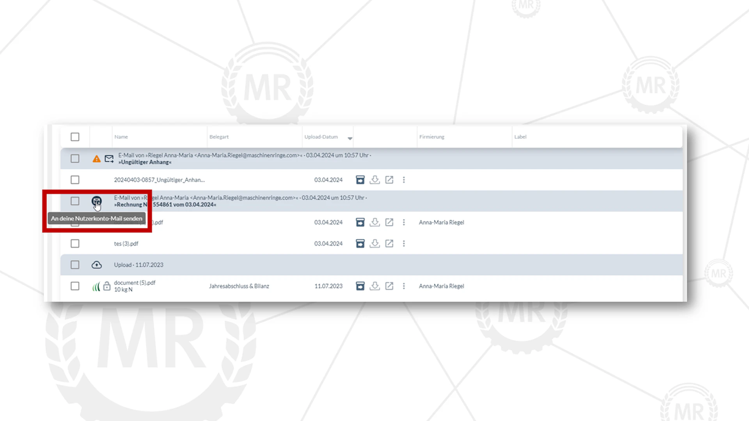Open more options for 20240403-0857_Ungültiger_Anhan
This screenshot has height=421, width=749.
pyautogui.click(x=404, y=180)
